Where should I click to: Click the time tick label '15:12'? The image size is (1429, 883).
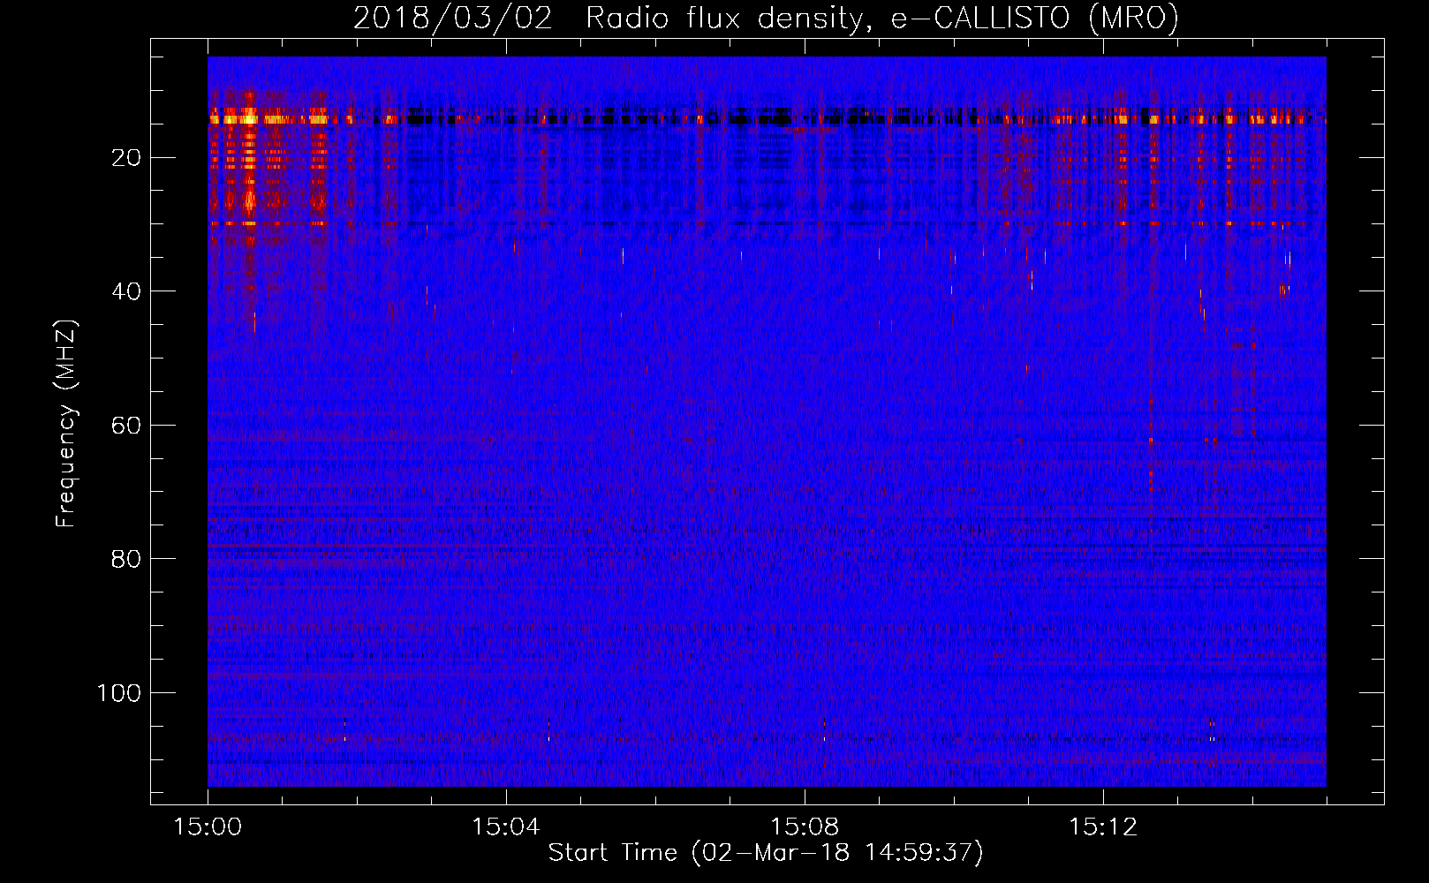coord(1102,827)
